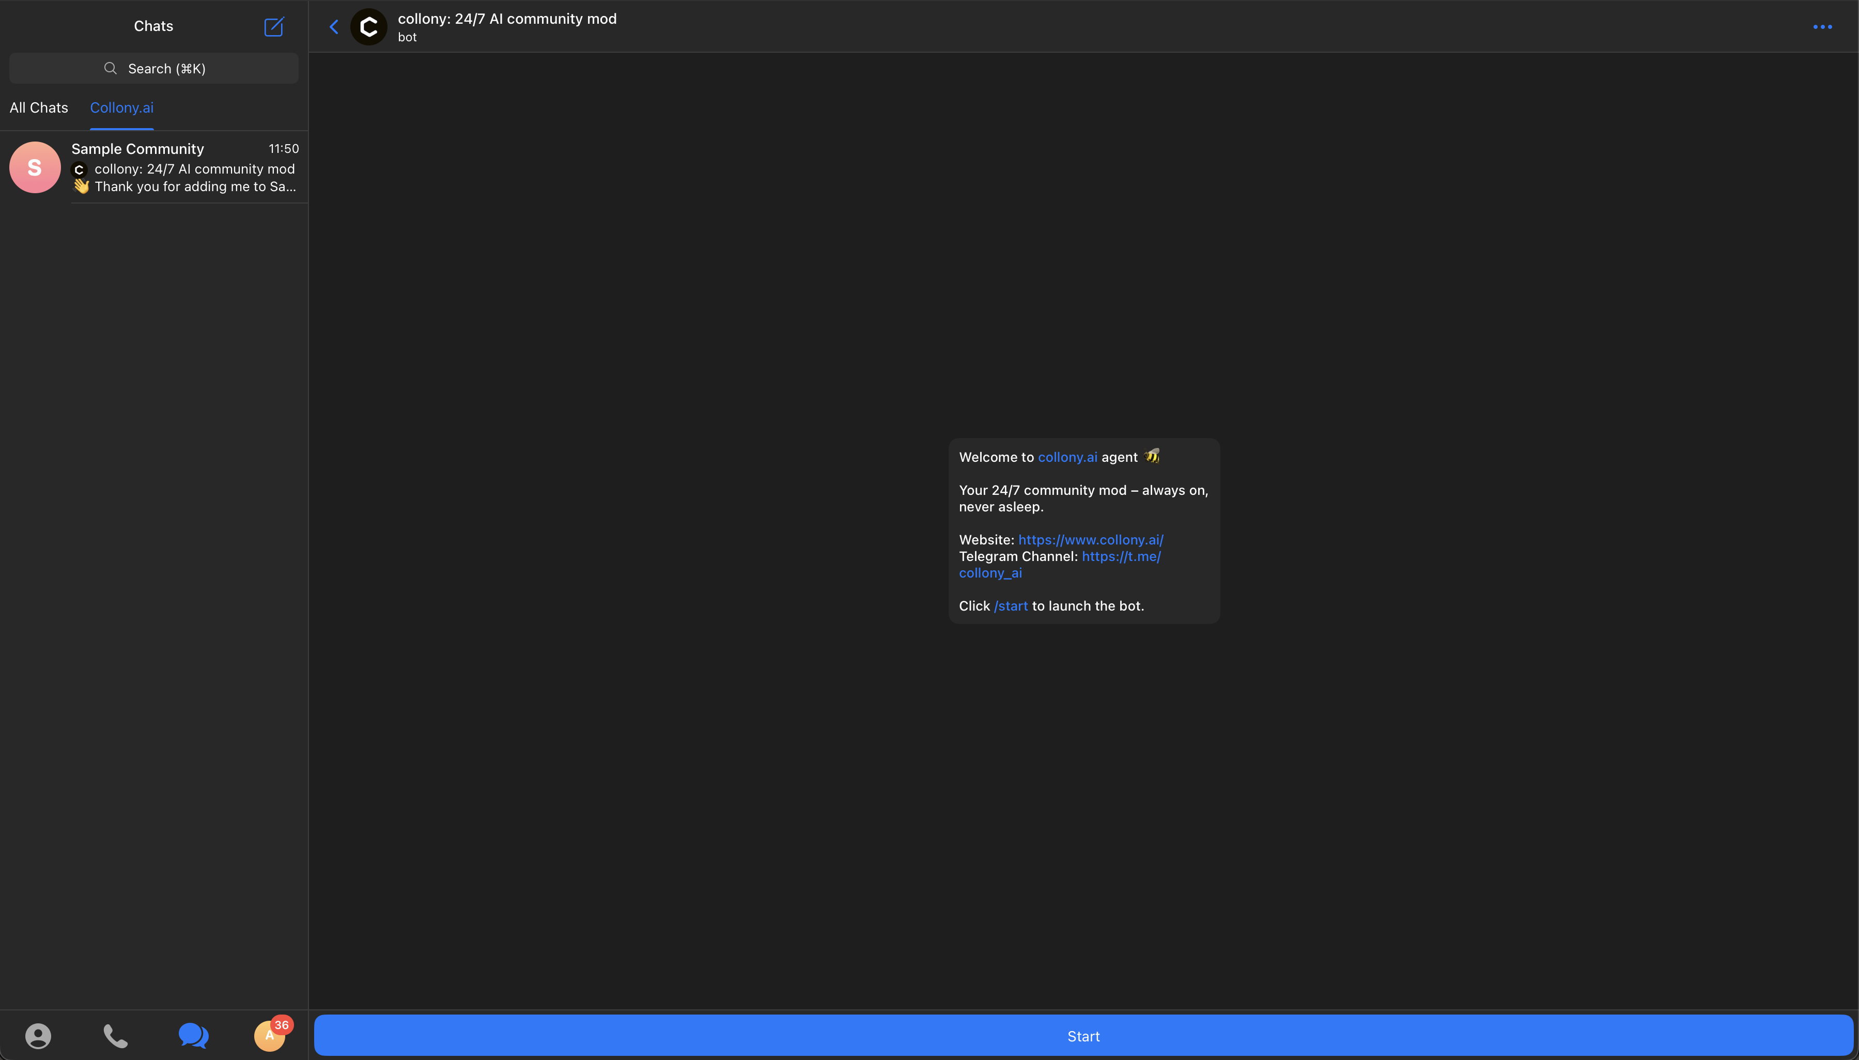This screenshot has width=1859, height=1060.
Task: Open the three-dots more options menu
Action: (1822, 27)
